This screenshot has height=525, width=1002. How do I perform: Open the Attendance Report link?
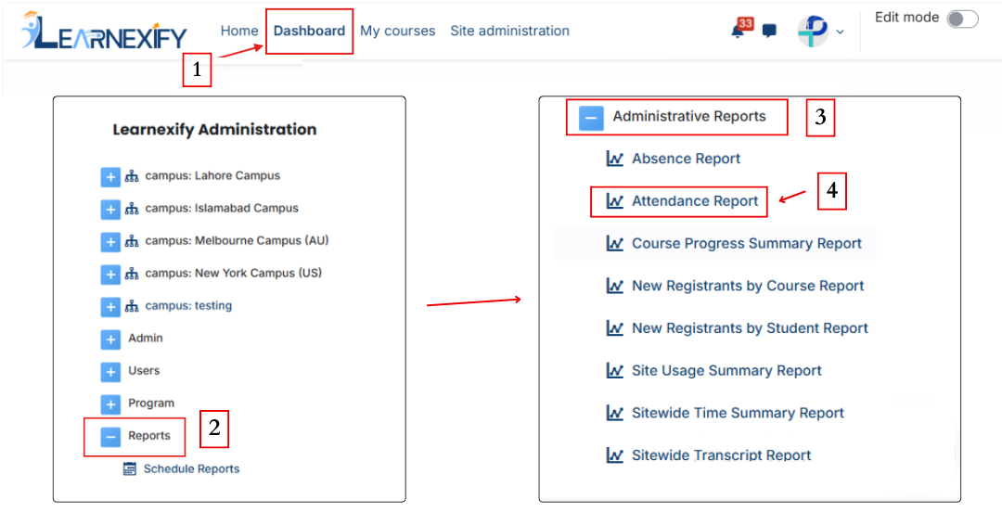[x=695, y=201]
